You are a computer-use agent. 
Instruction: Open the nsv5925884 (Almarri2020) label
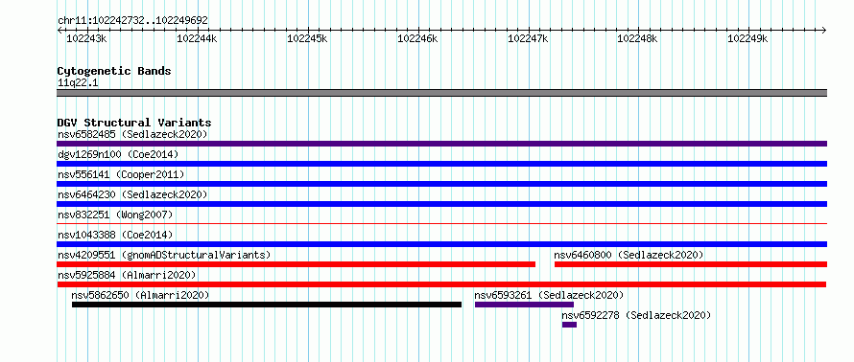[x=127, y=275]
